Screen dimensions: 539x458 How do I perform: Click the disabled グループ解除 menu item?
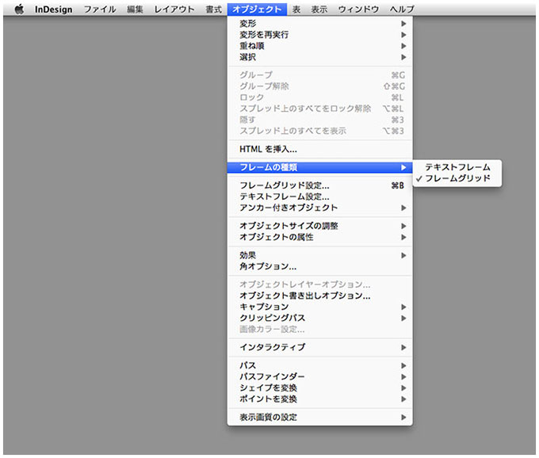click(319, 86)
